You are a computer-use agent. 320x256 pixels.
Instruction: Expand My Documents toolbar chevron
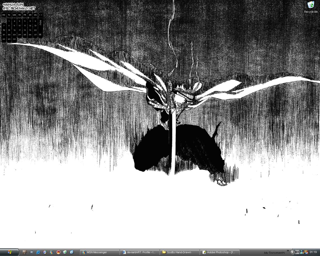click(288, 250)
